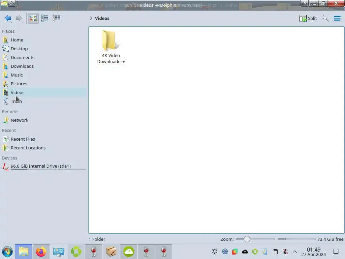Open the system settings monitor taskbar icon
345x259 pixels.
tap(59, 252)
